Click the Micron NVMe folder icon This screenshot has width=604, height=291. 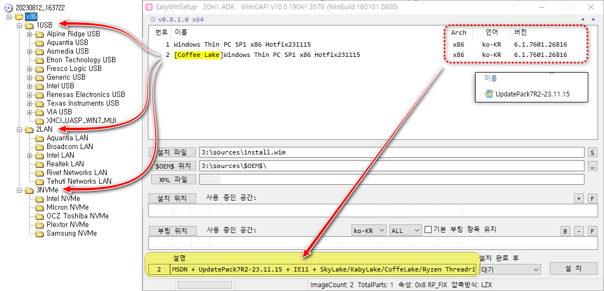point(40,208)
